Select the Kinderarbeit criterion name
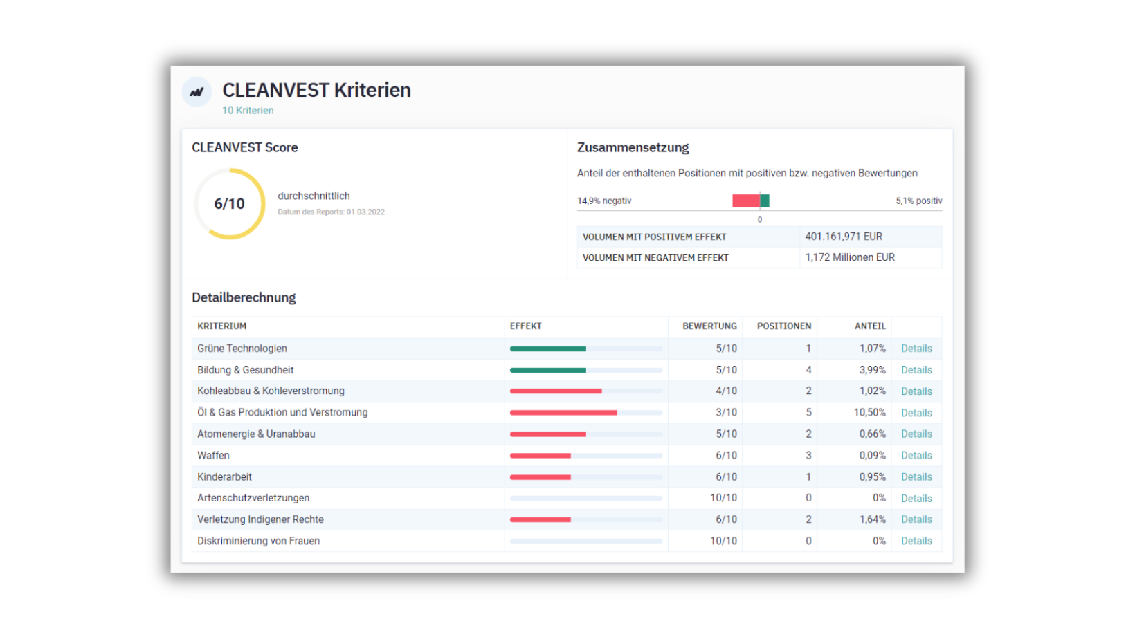 point(224,477)
